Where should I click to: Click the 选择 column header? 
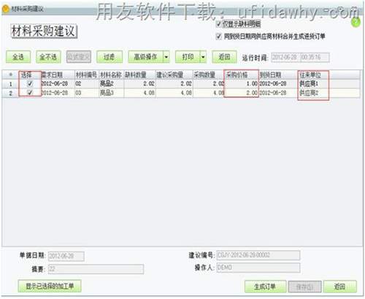30,75
